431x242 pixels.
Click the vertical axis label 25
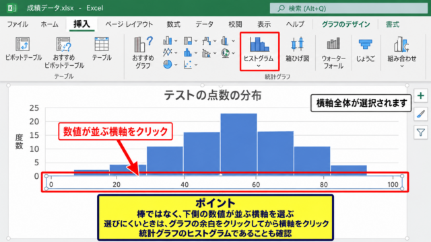tap(34, 108)
